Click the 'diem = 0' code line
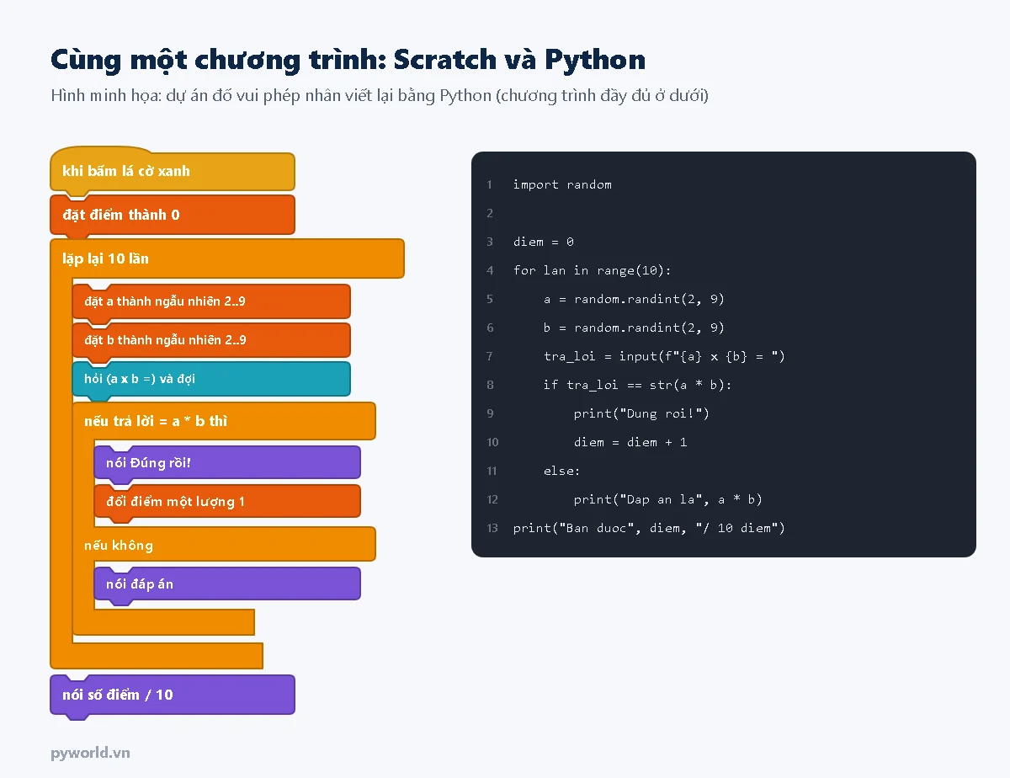Screen dimensions: 1010x778 coord(544,242)
